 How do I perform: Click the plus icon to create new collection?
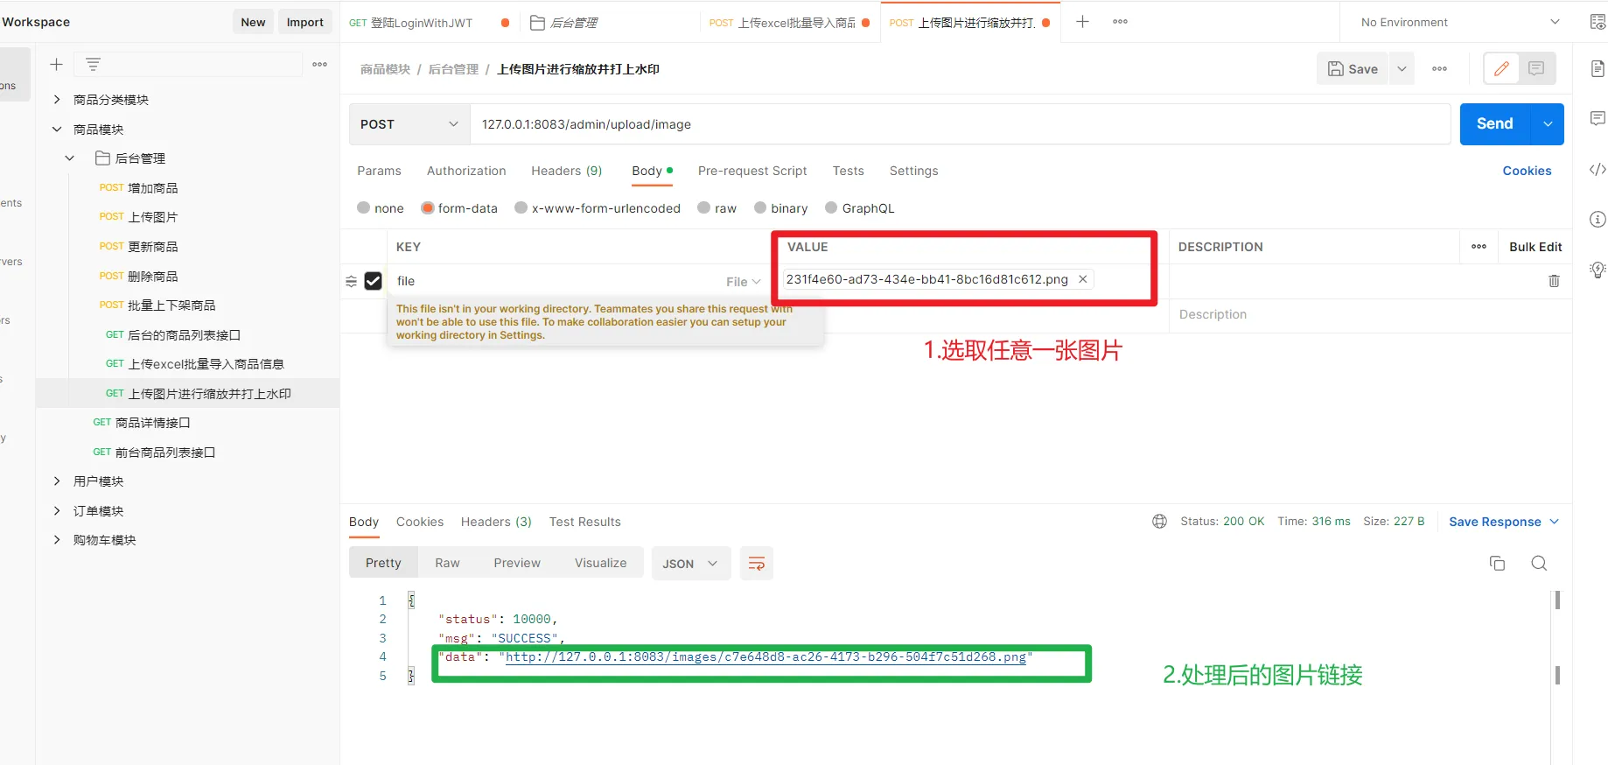tap(56, 64)
